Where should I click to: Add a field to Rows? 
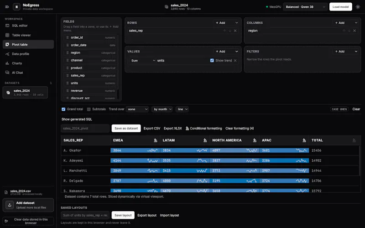pyautogui.click(x=220, y=23)
